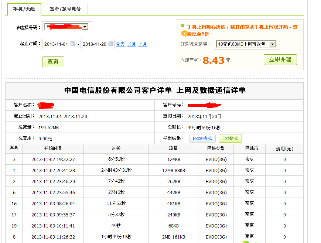Viewport: 321px width, 243px height.
Task: Click the traffic cell 2MB 161KB
Action: pos(174,237)
